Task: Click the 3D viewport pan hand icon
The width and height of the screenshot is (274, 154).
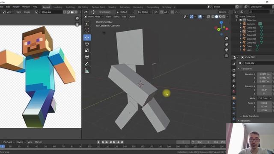Action: [x=226, y=44]
